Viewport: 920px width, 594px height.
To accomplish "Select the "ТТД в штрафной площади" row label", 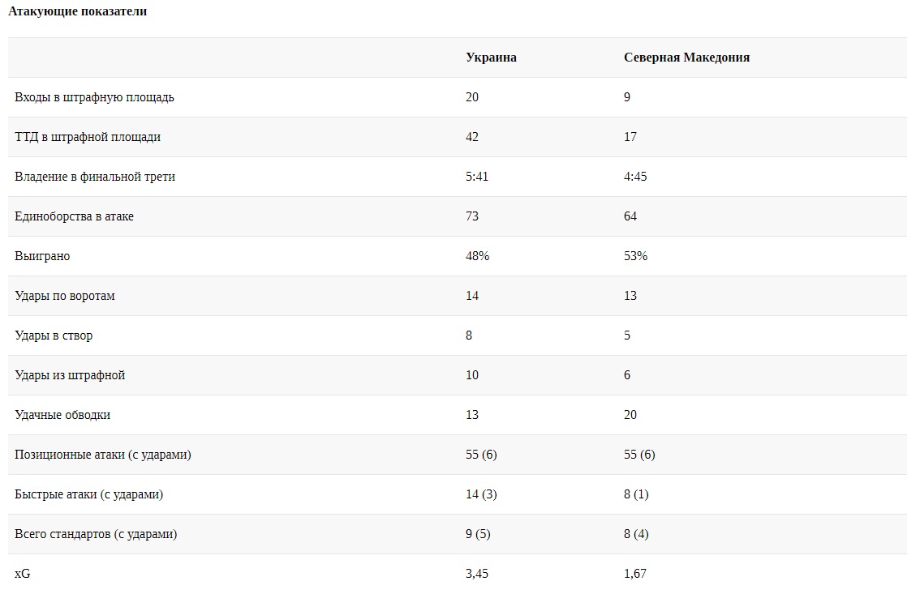I will click(x=88, y=137).
